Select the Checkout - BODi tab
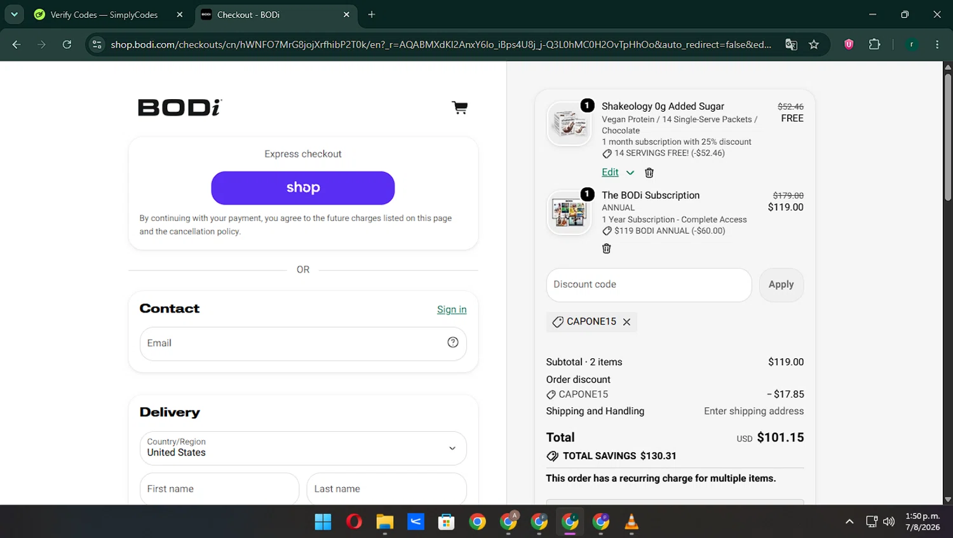Image resolution: width=953 pixels, height=538 pixels. pyautogui.click(x=276, y=15)
